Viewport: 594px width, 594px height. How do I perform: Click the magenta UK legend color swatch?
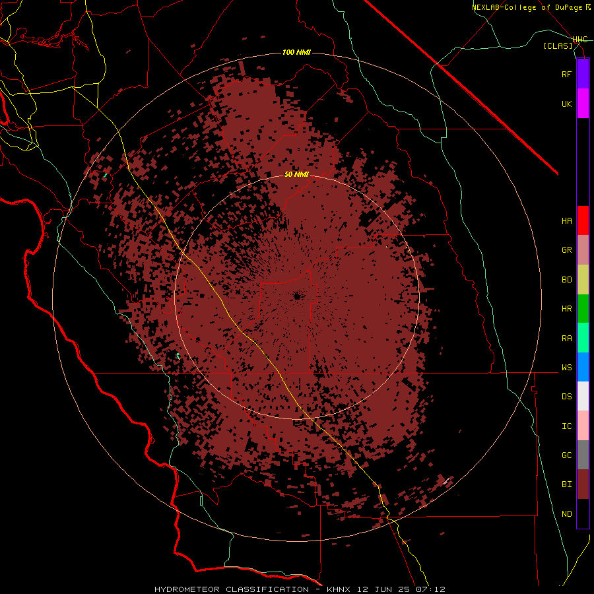(583, 104)
